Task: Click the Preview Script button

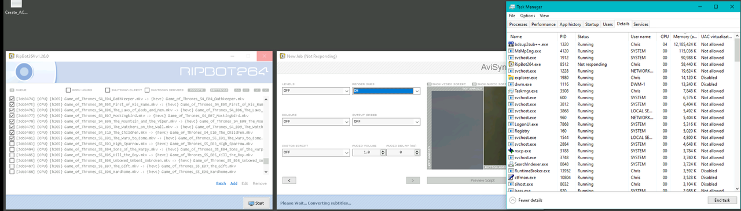Action: [x=482, y=180]
